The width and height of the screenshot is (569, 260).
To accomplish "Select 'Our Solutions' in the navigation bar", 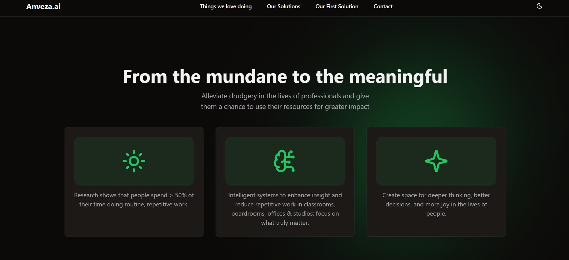I will coord(283,6).
